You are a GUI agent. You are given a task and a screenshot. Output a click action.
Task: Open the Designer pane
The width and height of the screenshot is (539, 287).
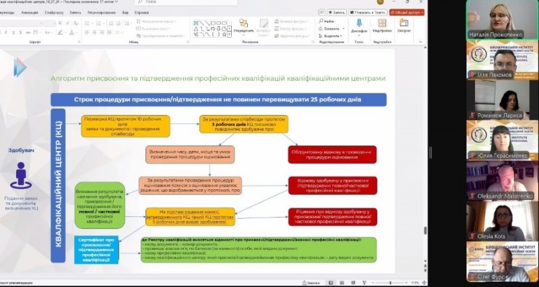coord(404,25)
